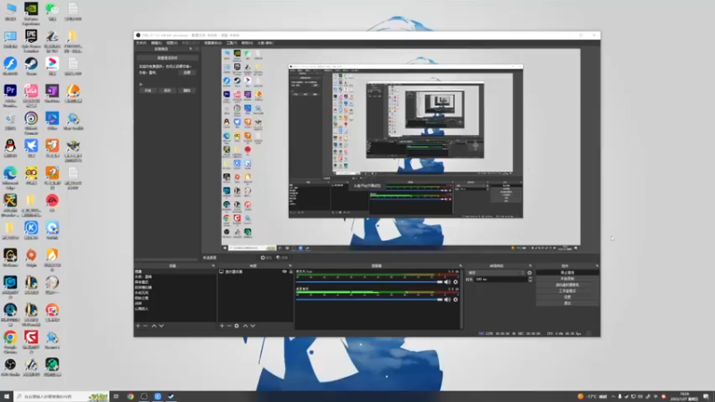Open Task View on the taskbar
The width and height of the screenshot is (715, 402).
pos(116,397)
